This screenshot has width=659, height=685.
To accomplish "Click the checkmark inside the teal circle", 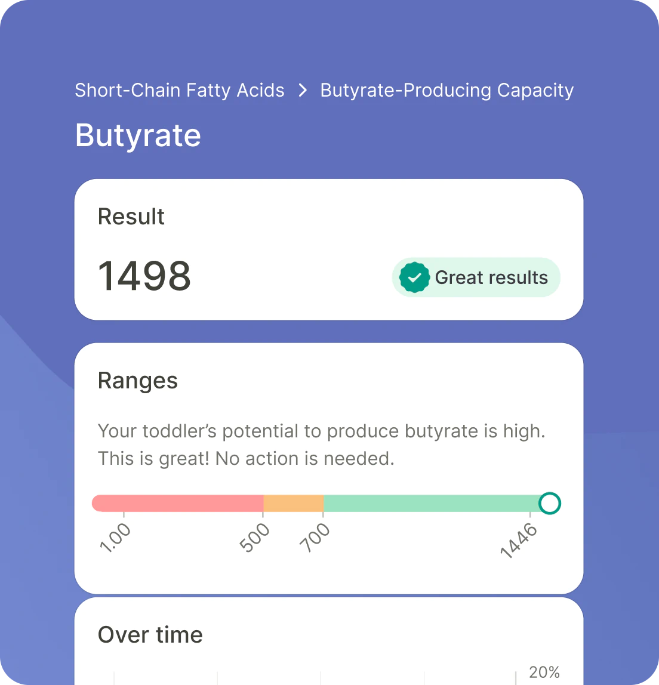I will [x=415, y=277].
